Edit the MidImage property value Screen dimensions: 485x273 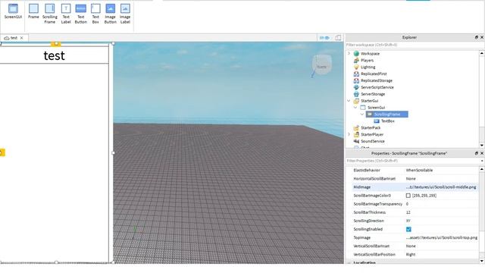coord(442,187)
